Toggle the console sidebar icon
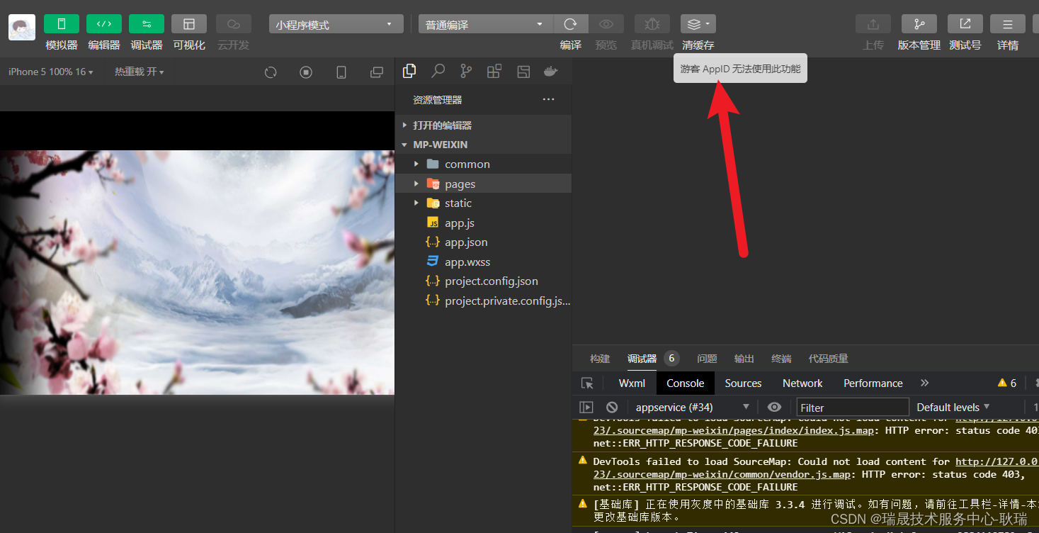The height and width of the screenshot is (533, 1039). pos(586,407)
